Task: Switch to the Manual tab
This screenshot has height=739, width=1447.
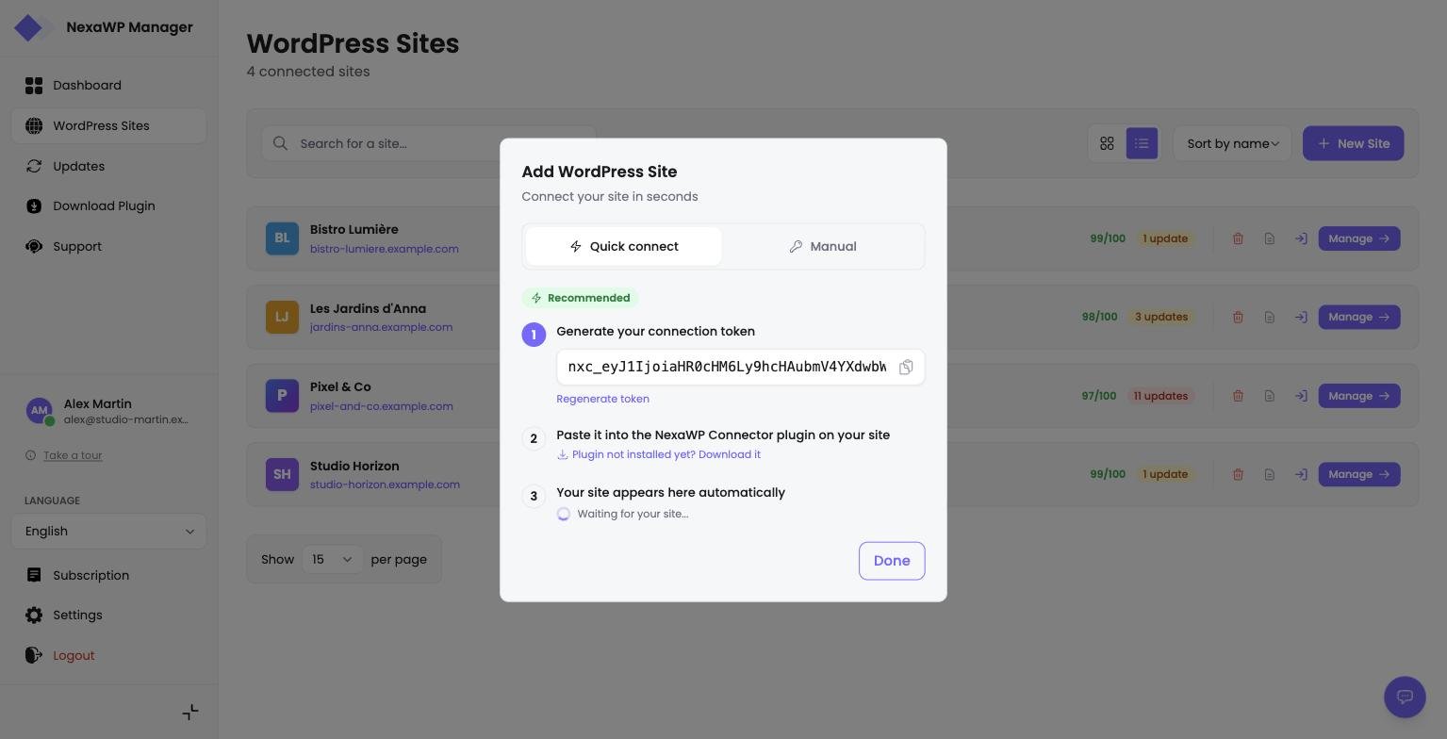Action: tap(823, 247)
